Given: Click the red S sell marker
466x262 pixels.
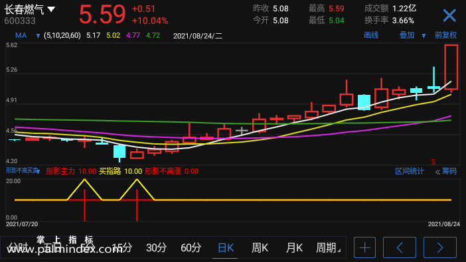Looking at the screenshot, I should point(433,162).
